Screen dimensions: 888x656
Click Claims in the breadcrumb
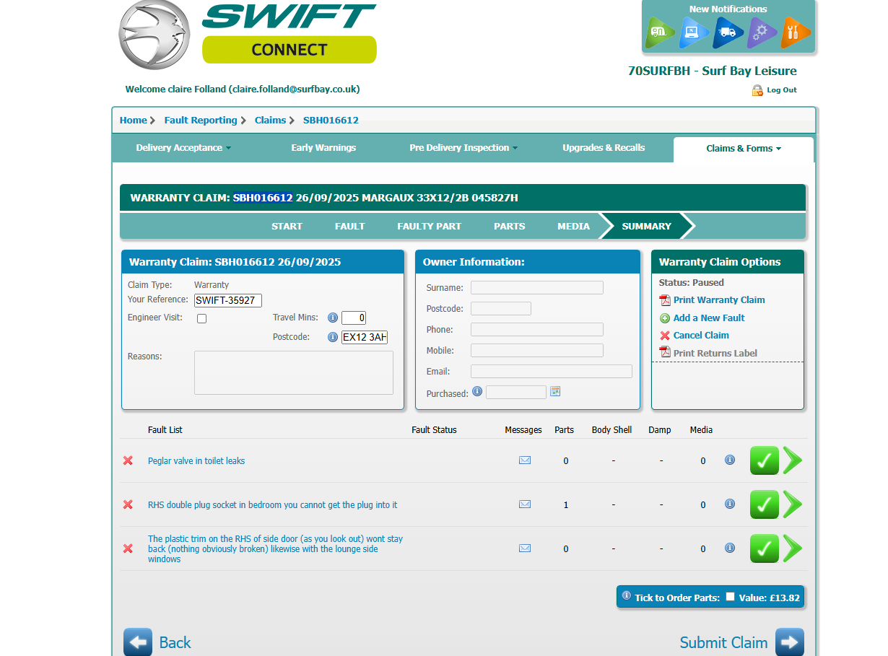coord(270,121)
